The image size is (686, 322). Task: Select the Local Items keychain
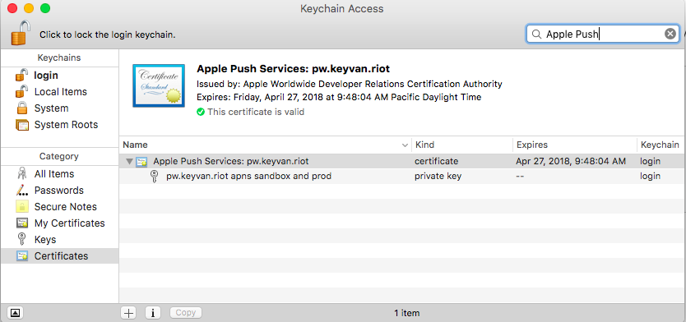(x=59, y=92)
